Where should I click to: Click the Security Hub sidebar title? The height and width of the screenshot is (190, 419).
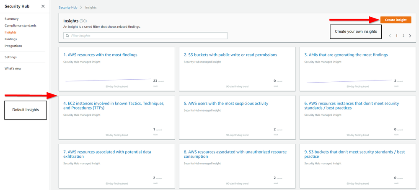[17, 6]
